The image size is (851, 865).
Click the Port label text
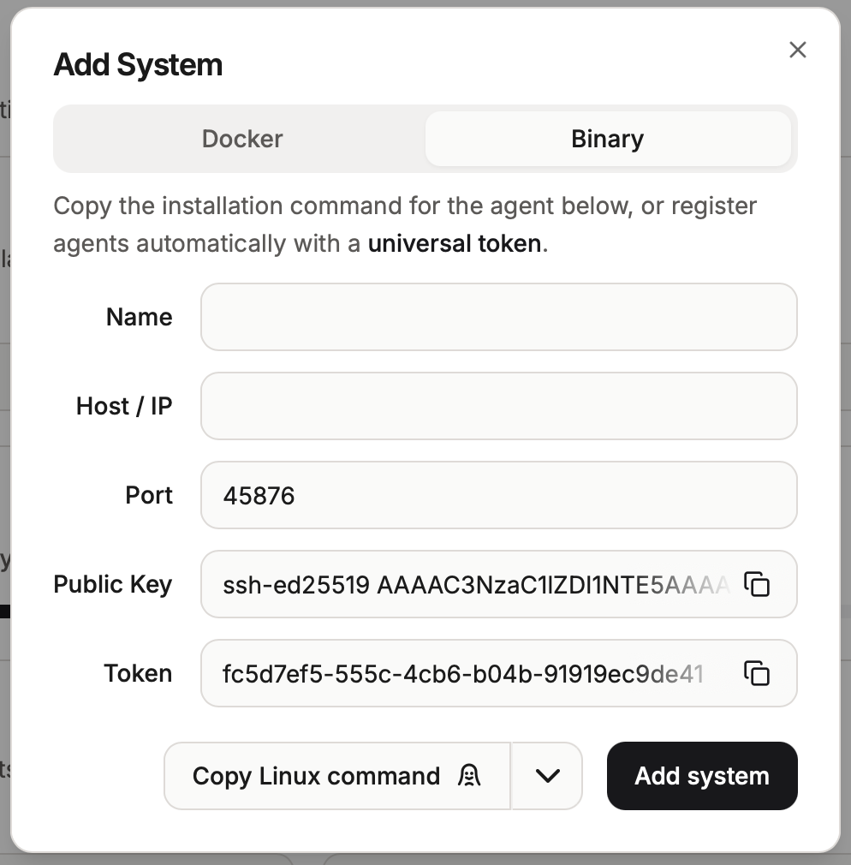[x=149, y=495]
